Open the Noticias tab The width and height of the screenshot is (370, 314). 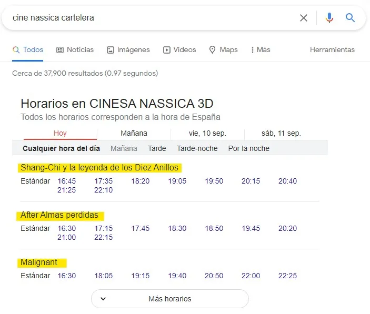pos(75,50)
